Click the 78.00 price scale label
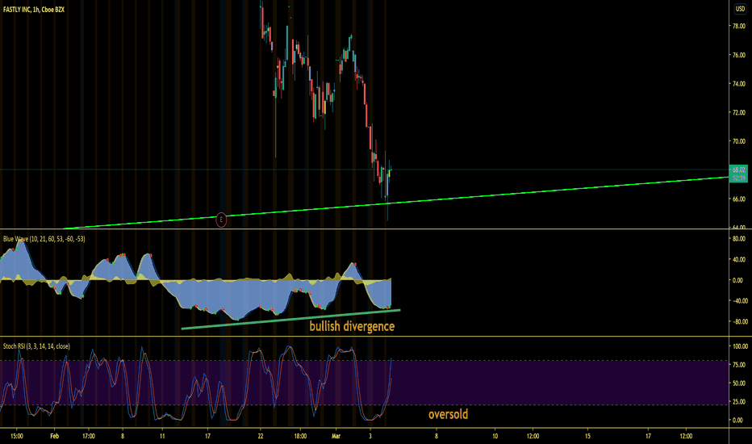This screenshot has height=444, width=752. pyautogui.click(x=739, y=26)
